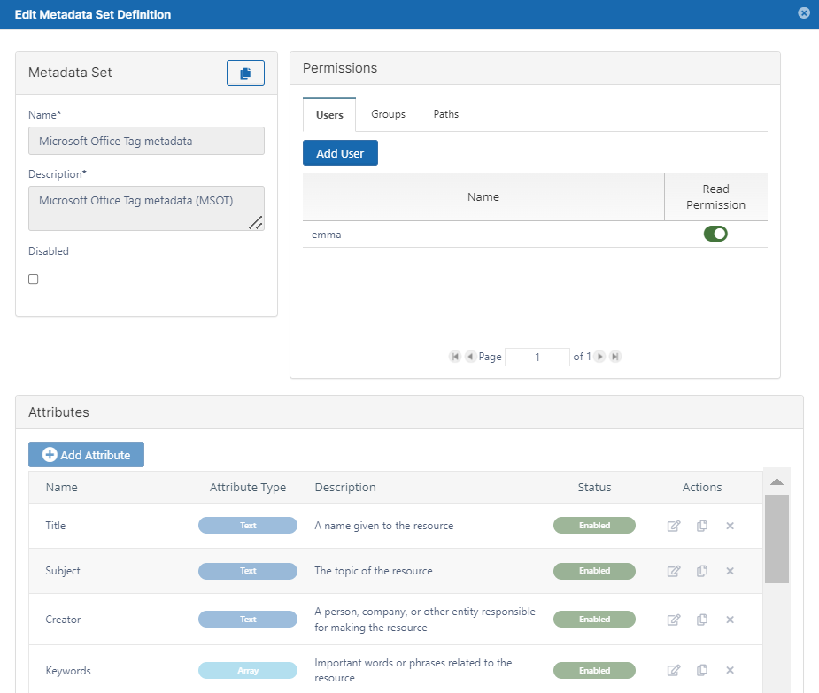Remove the Subject attribute
The image size is (819, 693).
pyautogui.click(x=730, y=571)
